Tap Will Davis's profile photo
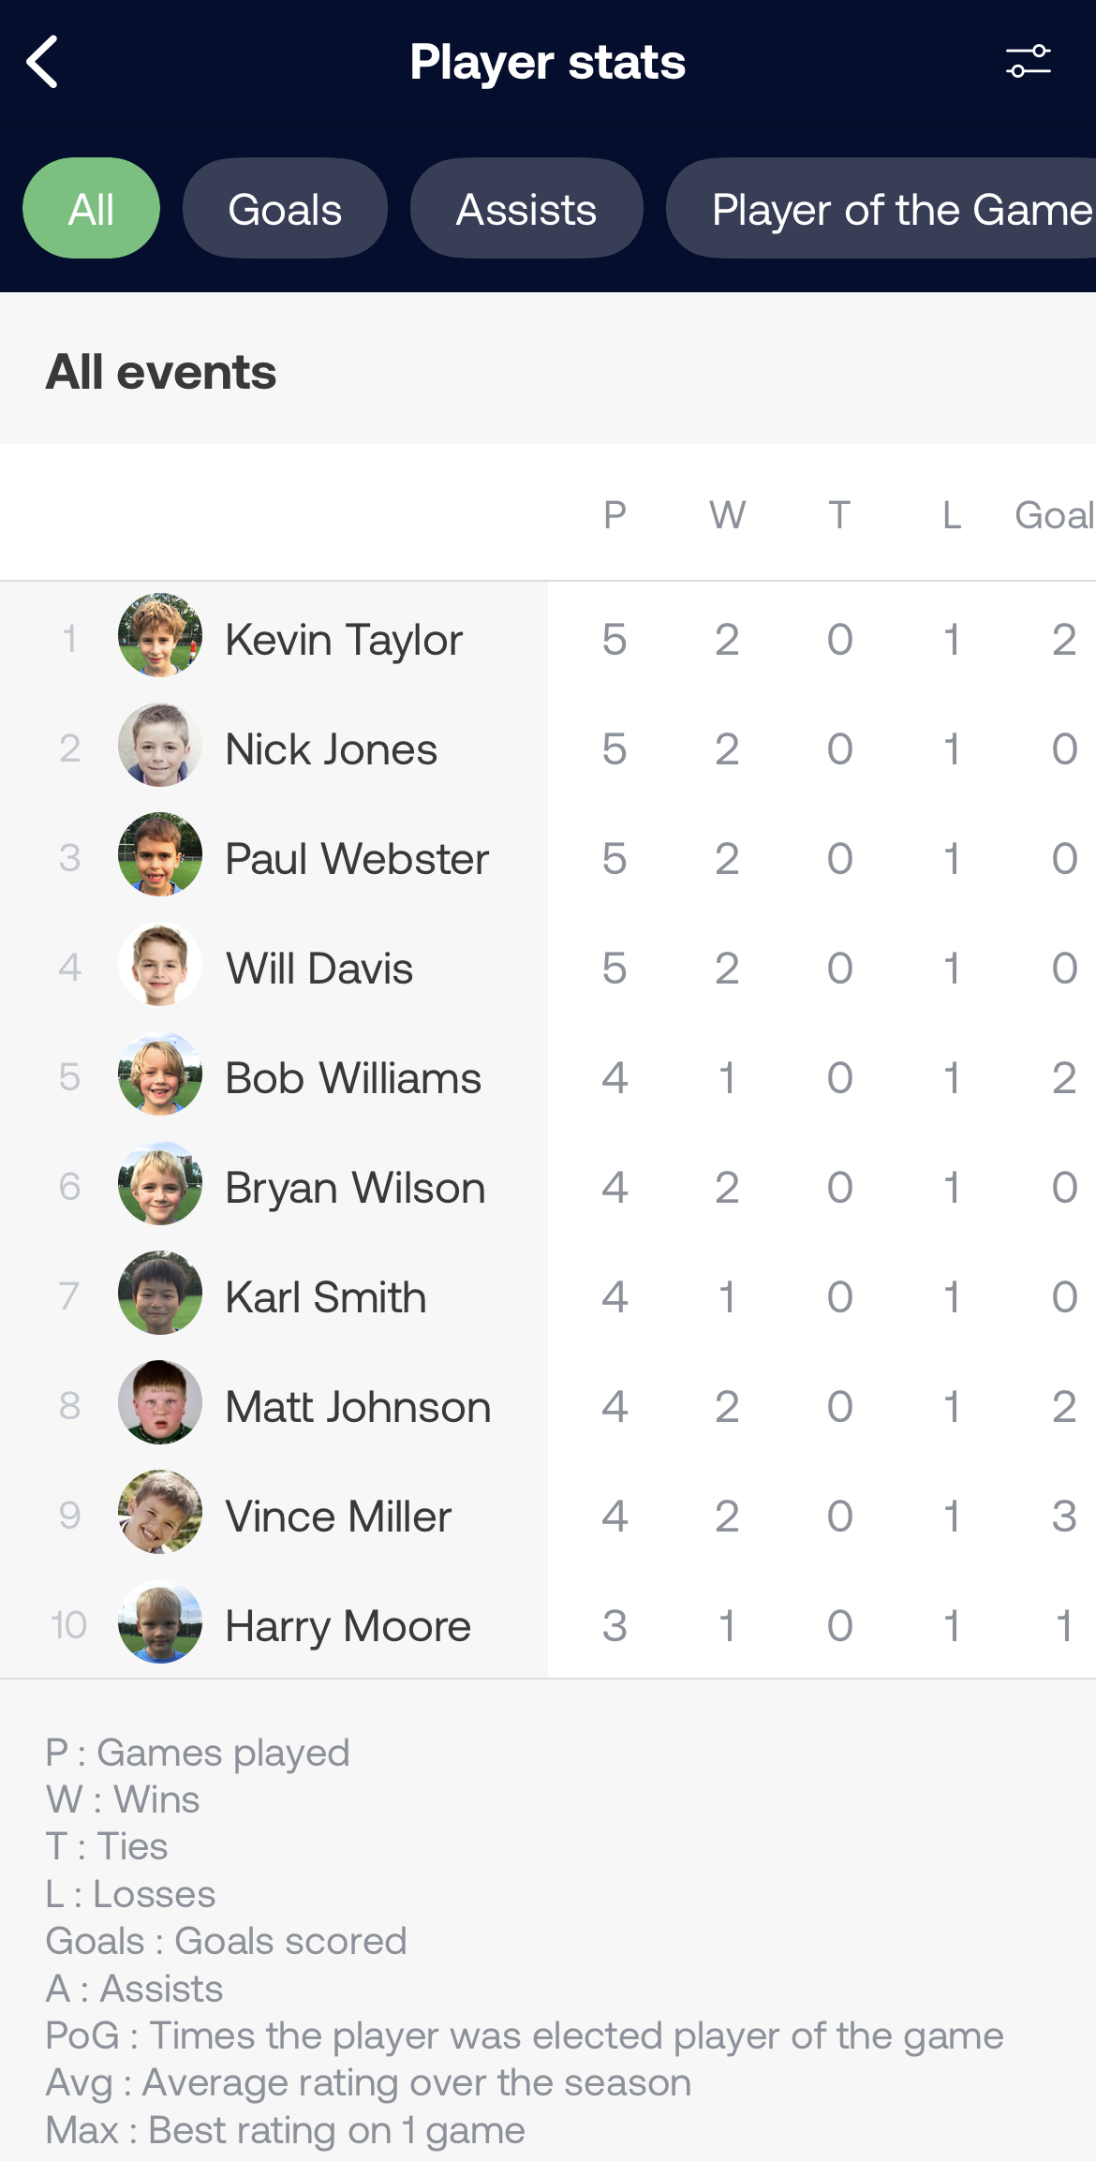This screenshot has width=1096, height=2161. [160, 964]
